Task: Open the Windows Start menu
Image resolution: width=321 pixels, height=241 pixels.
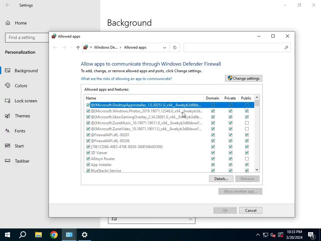Action: coord(8,235)
